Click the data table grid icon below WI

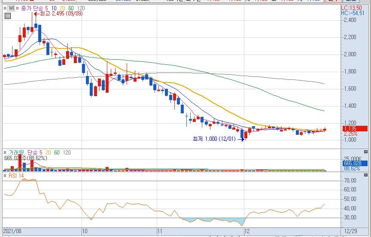[x=8, y=16]
